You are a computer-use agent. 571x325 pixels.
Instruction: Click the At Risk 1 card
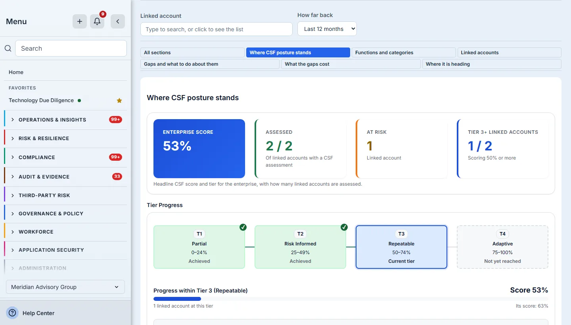point(402,148)
